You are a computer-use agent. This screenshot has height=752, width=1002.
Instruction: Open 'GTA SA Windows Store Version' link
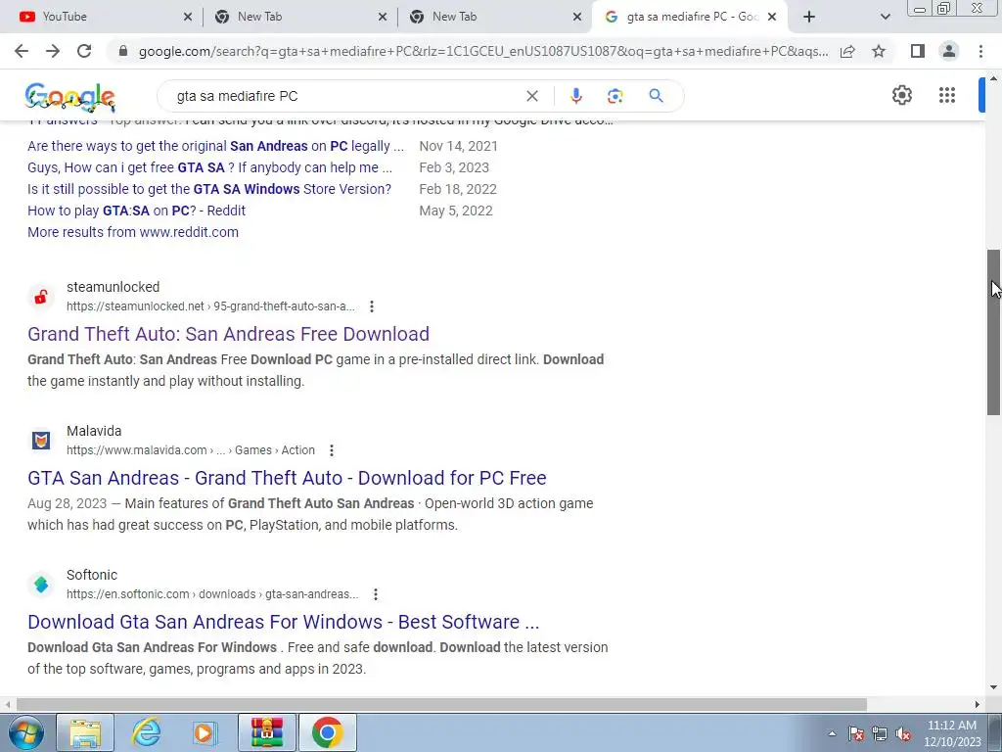click(209, 189)
